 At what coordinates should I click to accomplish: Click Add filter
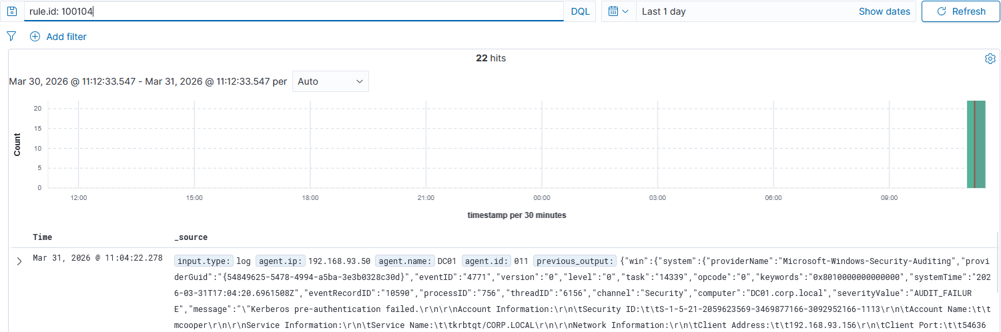coord(66,37)
